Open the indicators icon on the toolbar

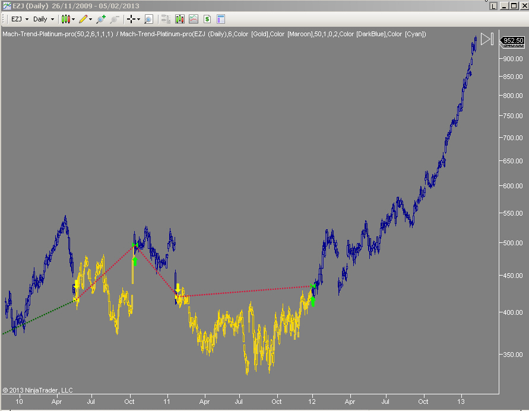coord(179,18)
